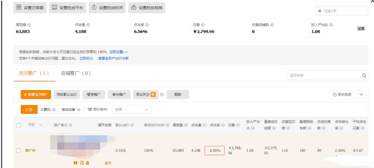
Task: Click help icon in 点击转化率 column header
Action: pyautogui.click(x=341, y=128)
